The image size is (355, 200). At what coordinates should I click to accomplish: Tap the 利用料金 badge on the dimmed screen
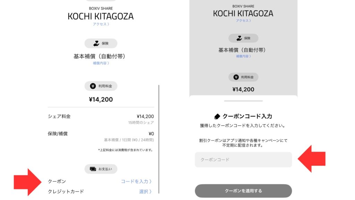(243, 77)
